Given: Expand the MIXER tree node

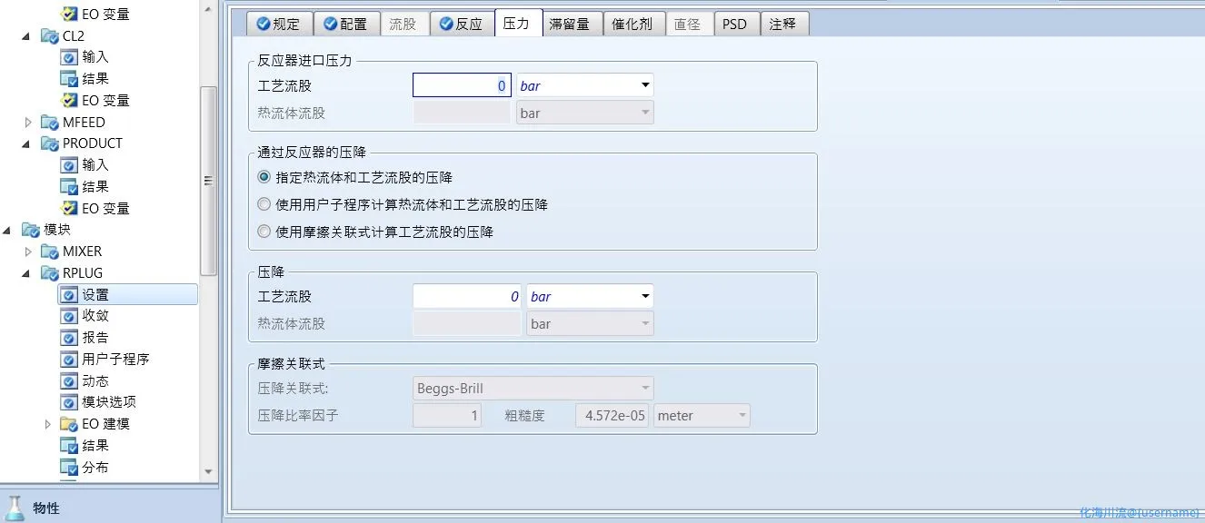Looking at the screenshot, I should tap(28, 252).
